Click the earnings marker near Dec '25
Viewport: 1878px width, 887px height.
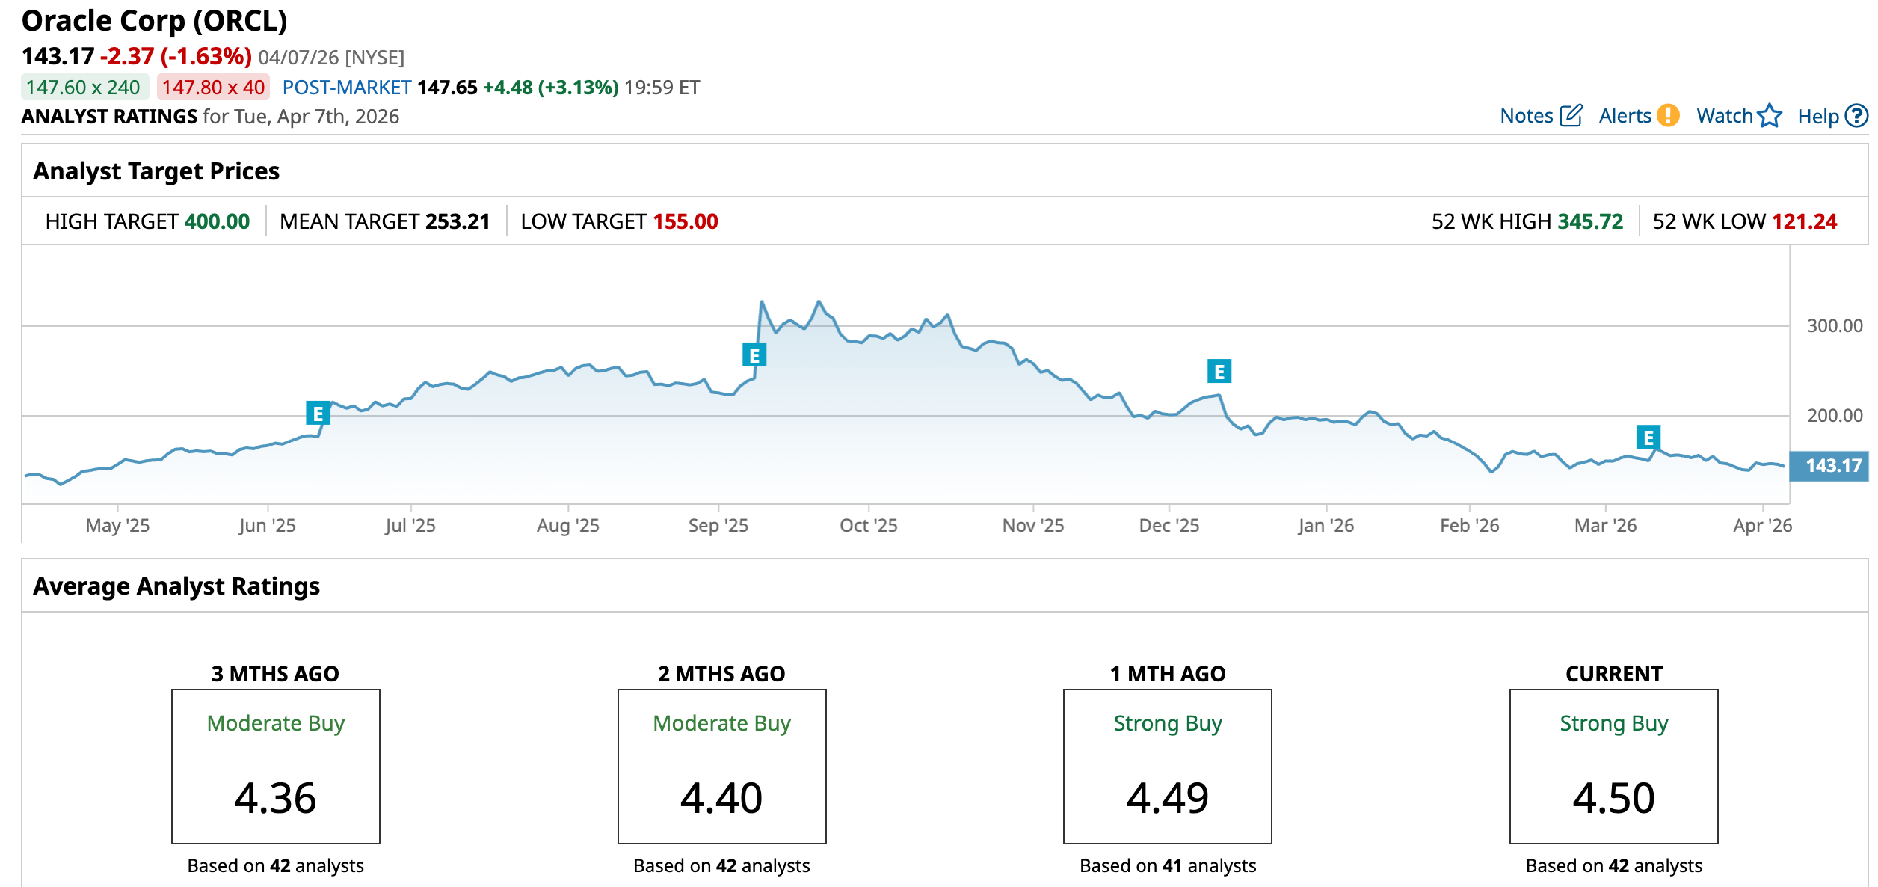coord(1219,371)
